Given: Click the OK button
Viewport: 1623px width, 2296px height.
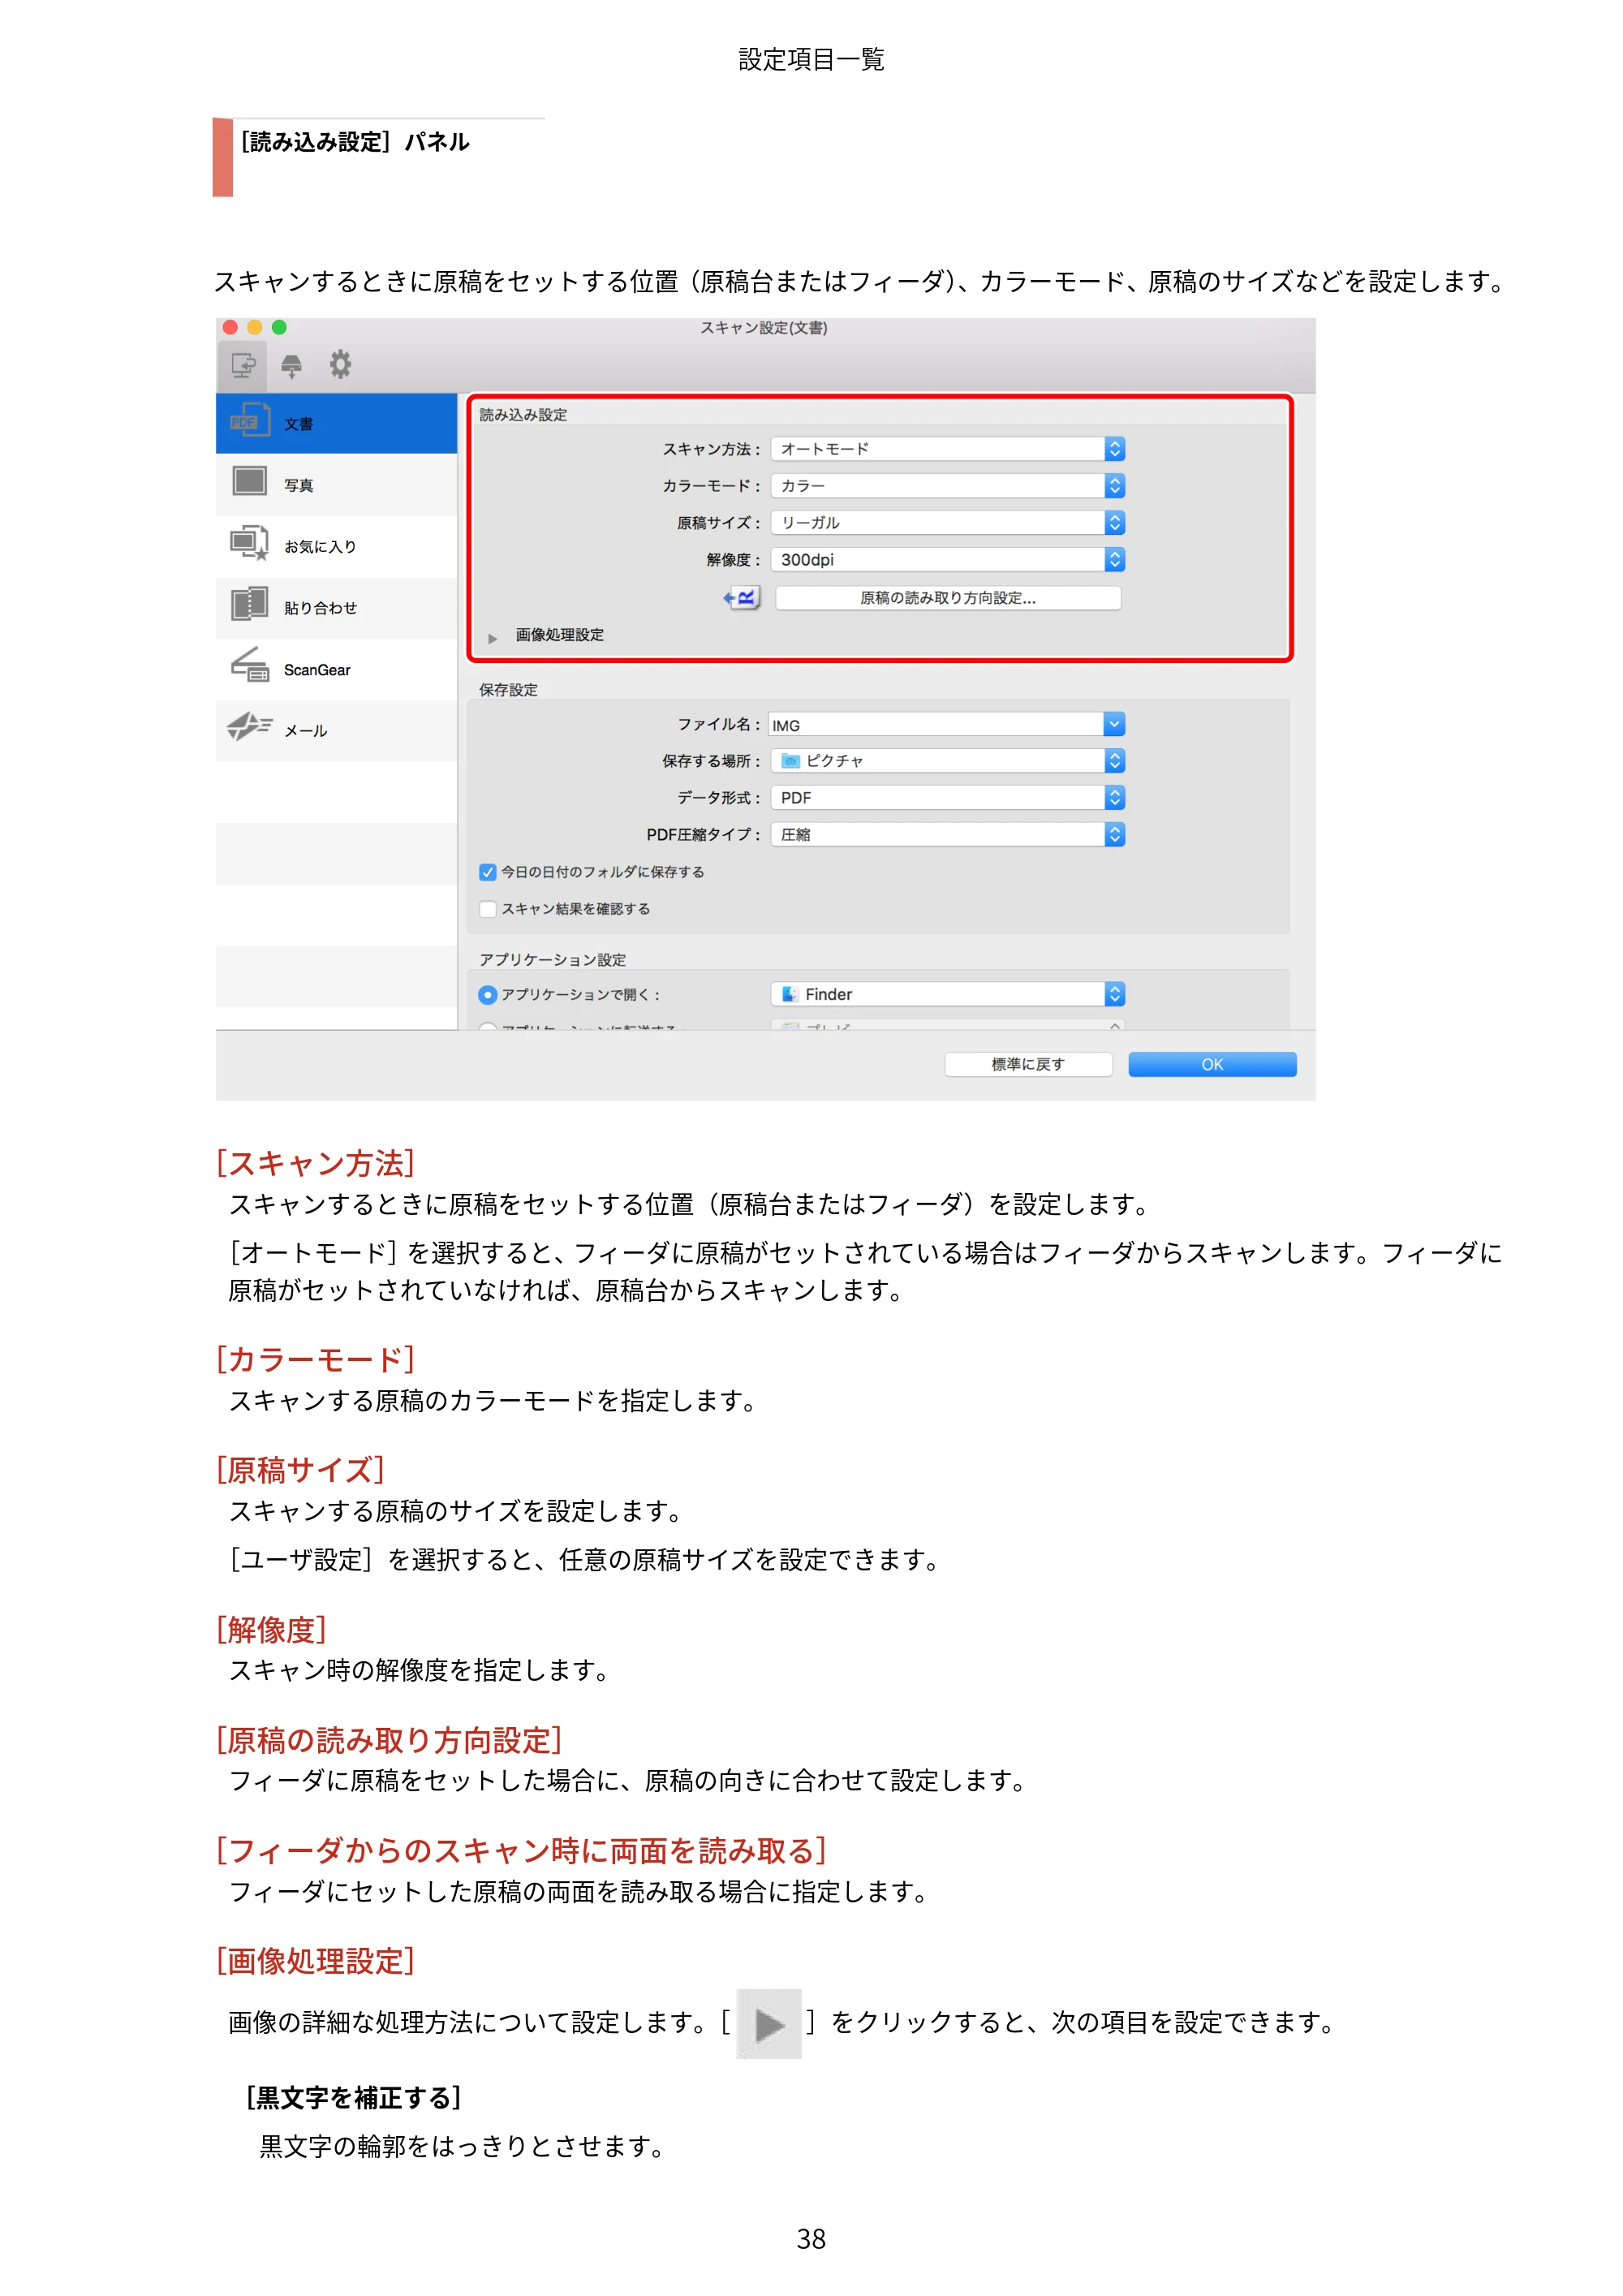Looking at the screenshot, I should tap(1212, 1064).
